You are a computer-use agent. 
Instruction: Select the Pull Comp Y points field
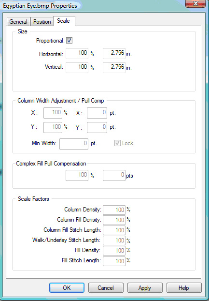(97, 127)
